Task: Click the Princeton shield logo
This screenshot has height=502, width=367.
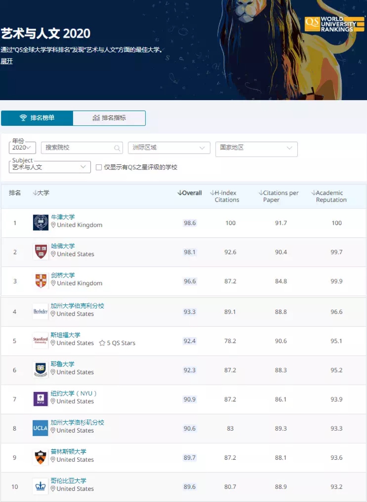Action: coord(40,457)
